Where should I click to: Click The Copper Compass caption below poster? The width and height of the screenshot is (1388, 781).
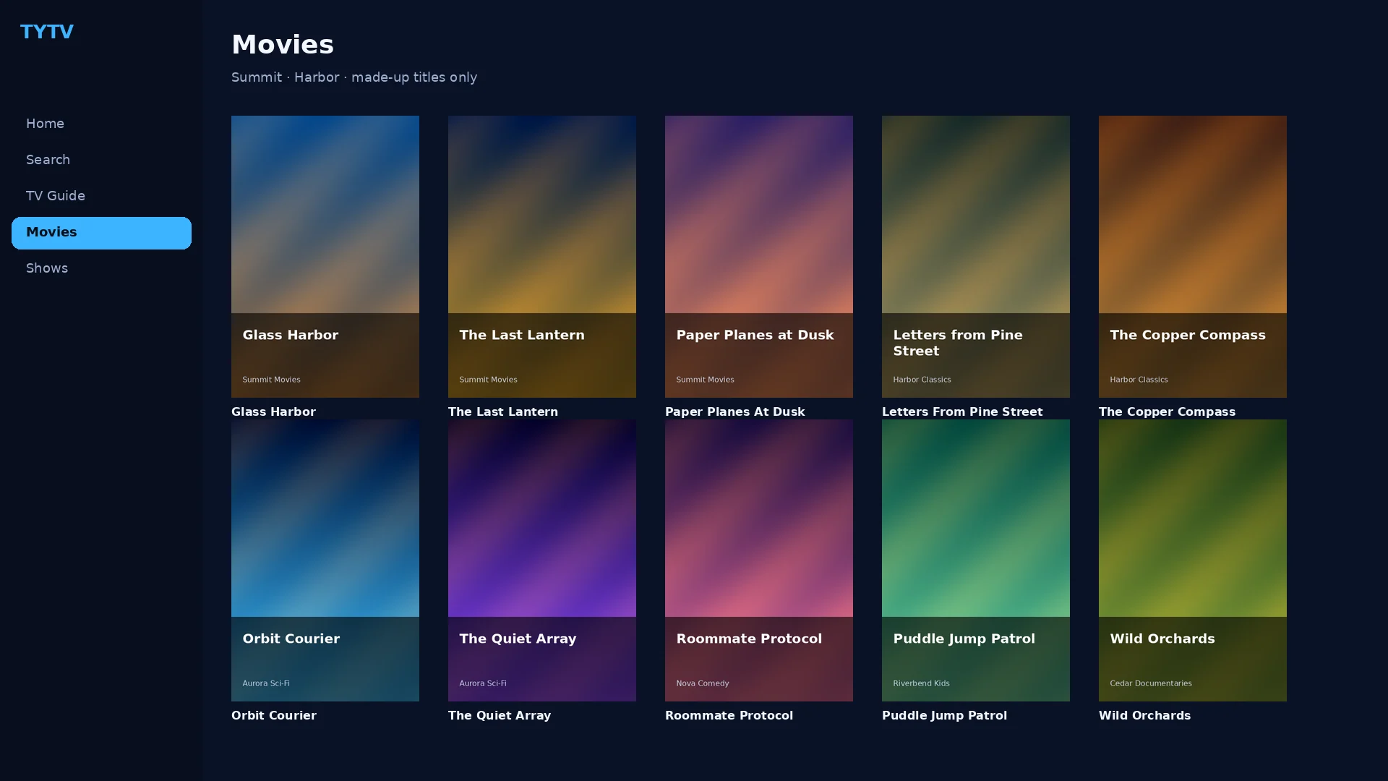[1167, 411]
